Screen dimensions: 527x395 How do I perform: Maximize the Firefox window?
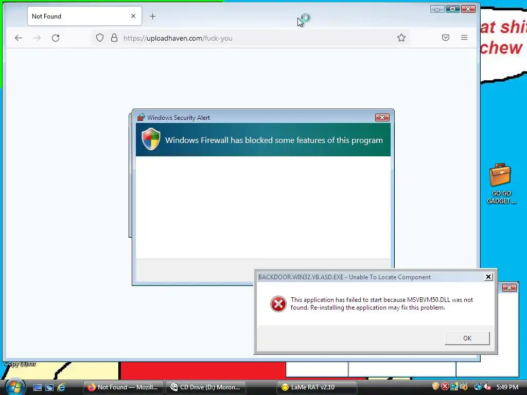(453, 9)
